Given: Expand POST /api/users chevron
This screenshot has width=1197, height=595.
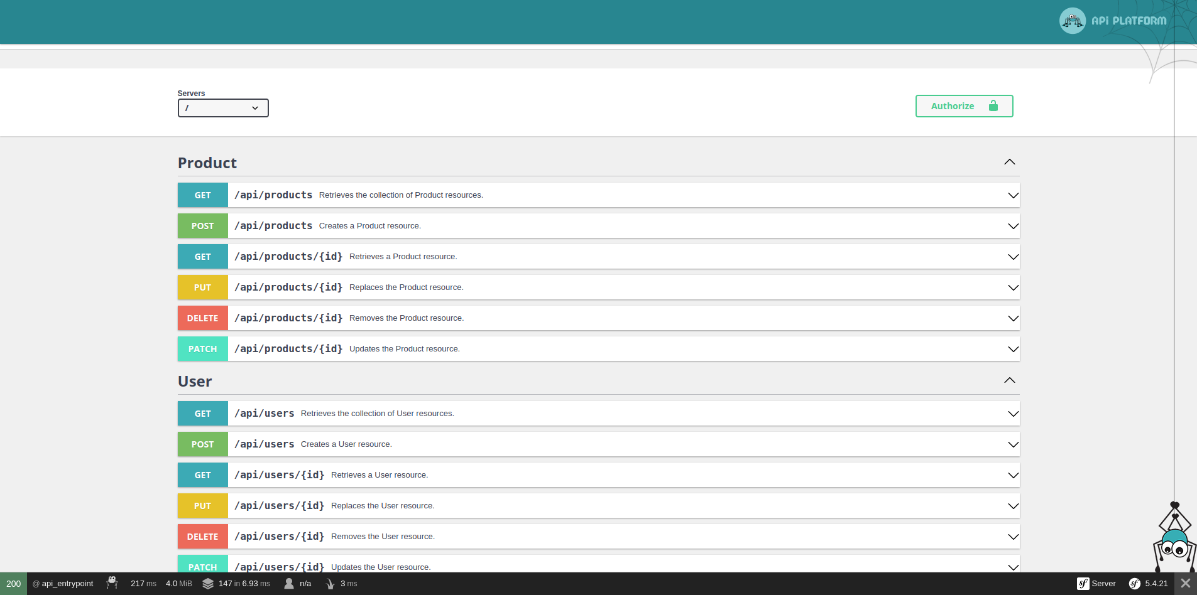Looking at the screenshot, I should coord(1014,444).
